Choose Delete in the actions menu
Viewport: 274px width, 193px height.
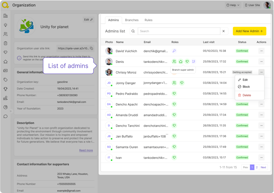[x=247, y=95]
